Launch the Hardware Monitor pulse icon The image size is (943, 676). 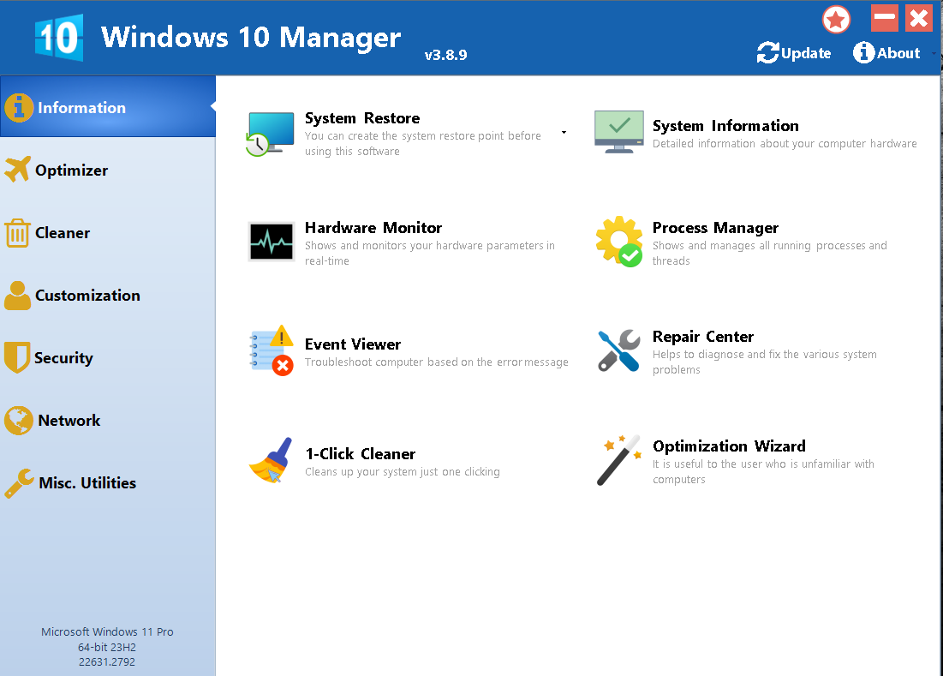(x=272, y=242)
